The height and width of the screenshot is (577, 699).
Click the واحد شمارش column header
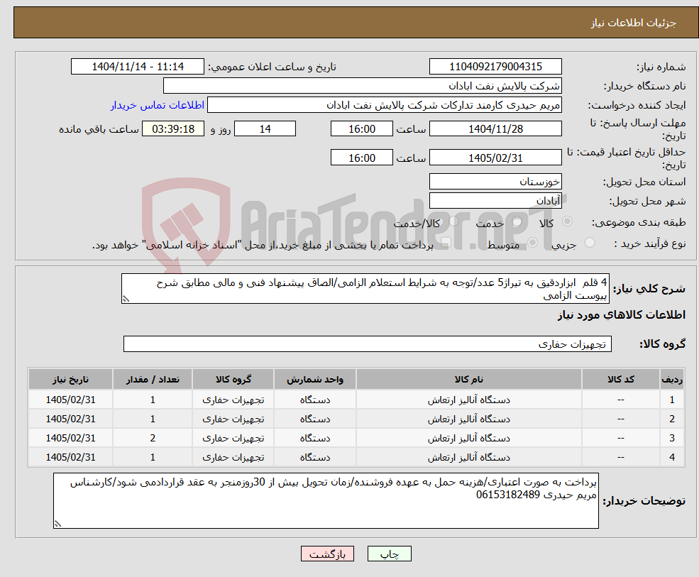(x=315, y=380)
